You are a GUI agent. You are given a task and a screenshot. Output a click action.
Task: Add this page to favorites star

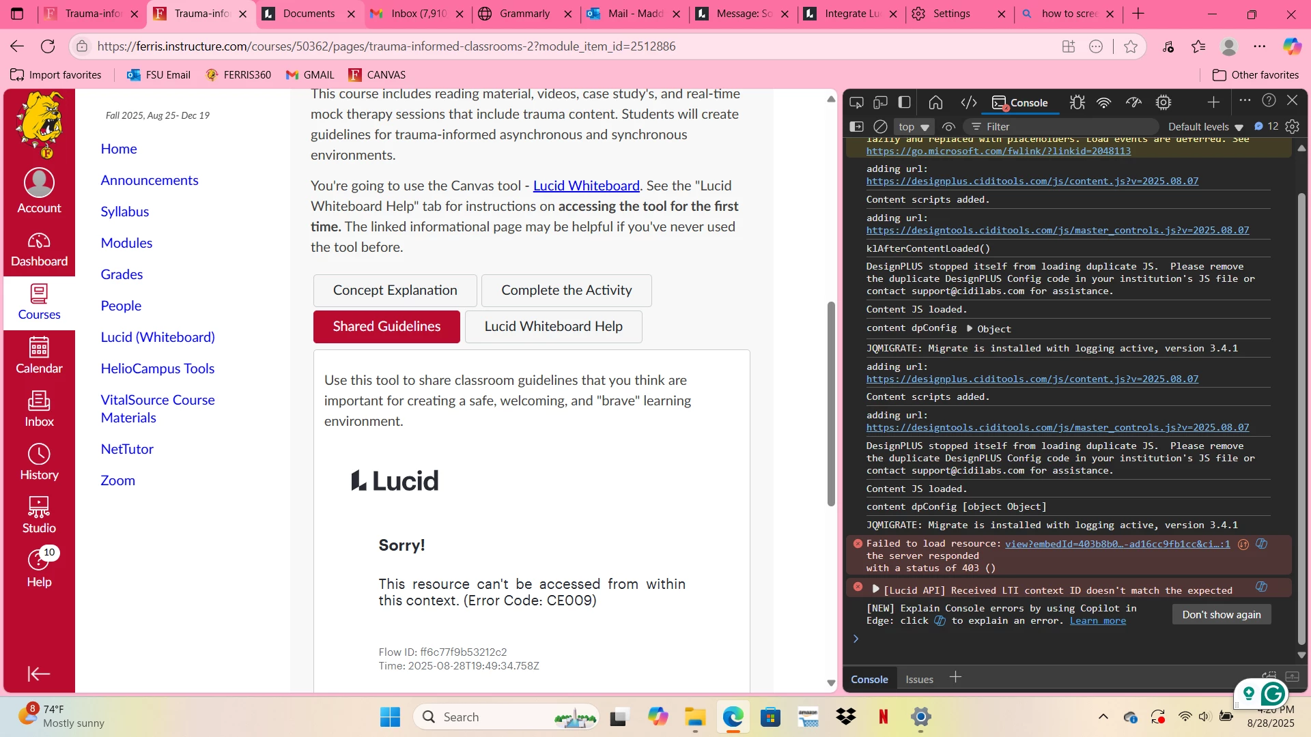1131,46
